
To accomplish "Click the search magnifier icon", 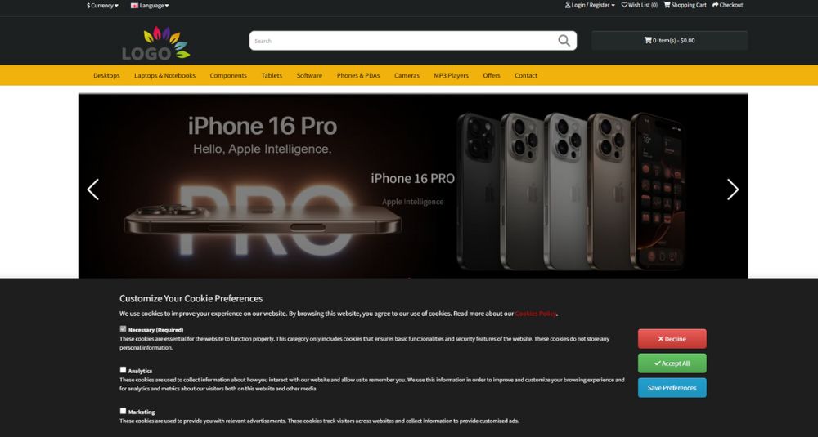I will tap(564, 41).
